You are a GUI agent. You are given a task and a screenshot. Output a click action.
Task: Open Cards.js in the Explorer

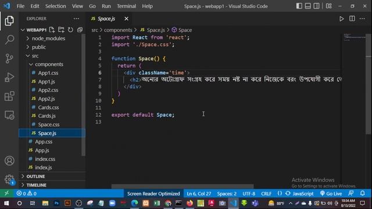(46, 116)
